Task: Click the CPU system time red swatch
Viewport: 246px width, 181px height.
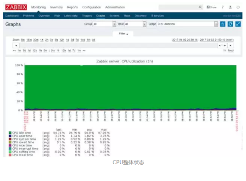Action: (x=10, y=139)
